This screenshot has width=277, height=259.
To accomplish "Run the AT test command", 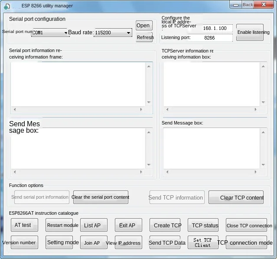I will point(24,225).
